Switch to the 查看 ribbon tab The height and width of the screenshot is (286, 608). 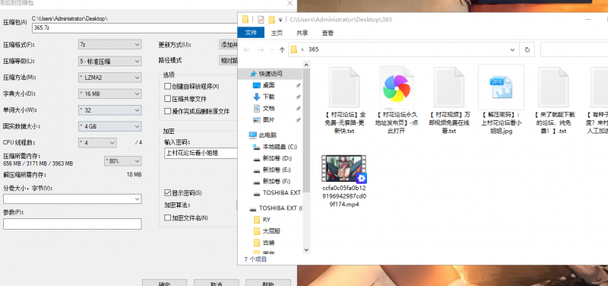(328, 33)
